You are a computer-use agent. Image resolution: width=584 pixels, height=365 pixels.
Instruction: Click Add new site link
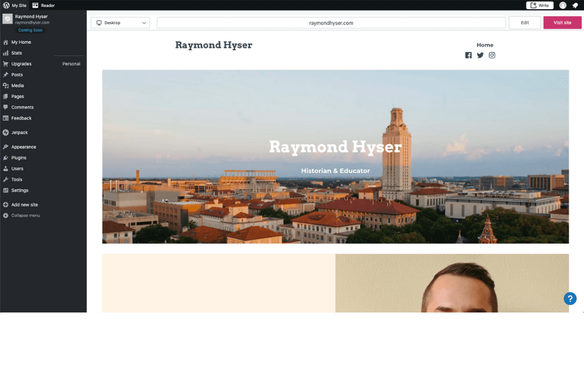25,205
